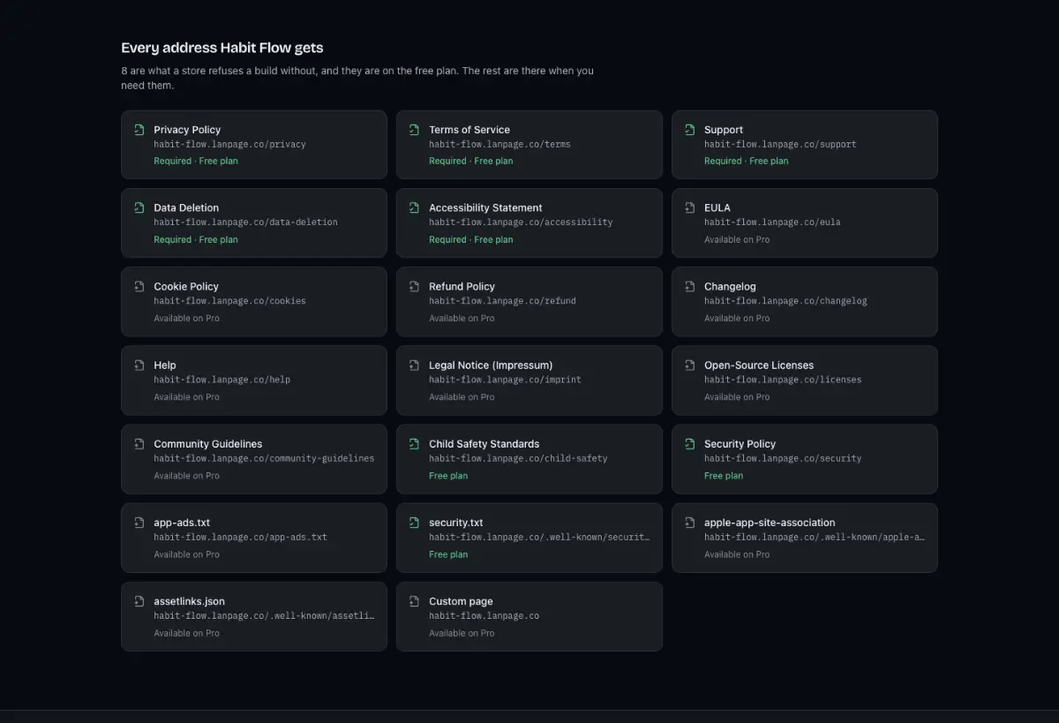This screenshot has height=723, width=1059.
Task: Click the habit-flow.lanpage.co/refund address
Action: (x=502, y=301)
